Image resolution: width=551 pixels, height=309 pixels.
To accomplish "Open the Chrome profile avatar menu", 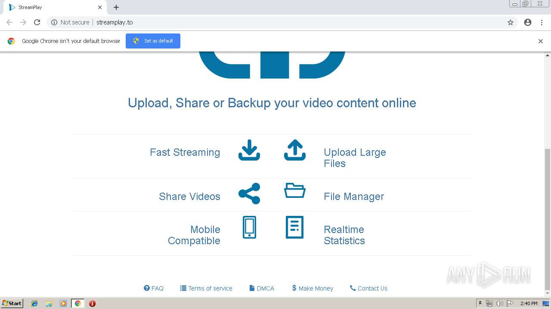I will [x=528, y=22].
